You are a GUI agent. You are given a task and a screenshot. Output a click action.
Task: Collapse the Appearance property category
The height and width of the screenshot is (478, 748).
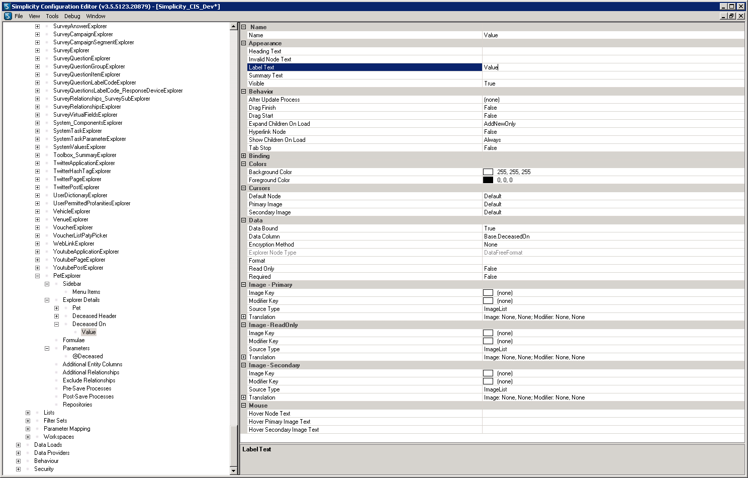(244, 43)
